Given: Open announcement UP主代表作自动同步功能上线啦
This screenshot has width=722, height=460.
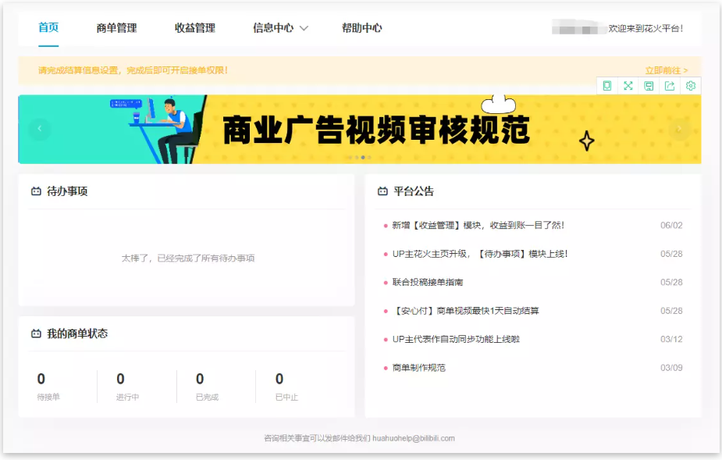Looking at the screenshot, I should pos(456,339).
